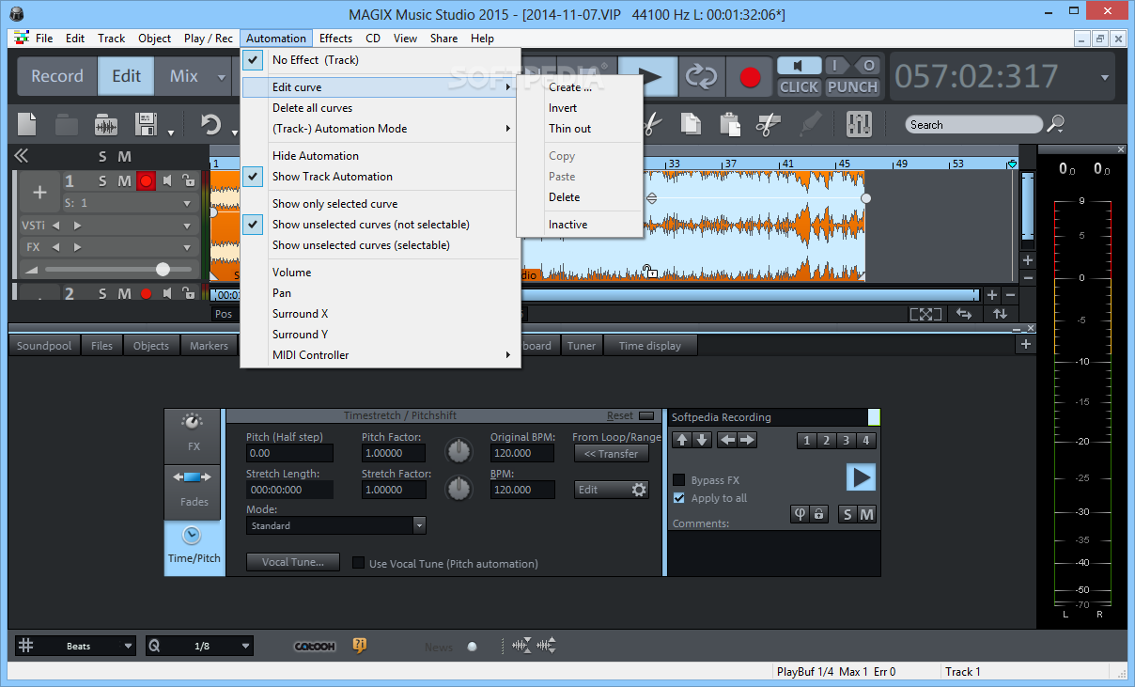Click the Reset link in Timestretch panel
The height and width of the screenshot is (687, 1135).
pos(619,415)
